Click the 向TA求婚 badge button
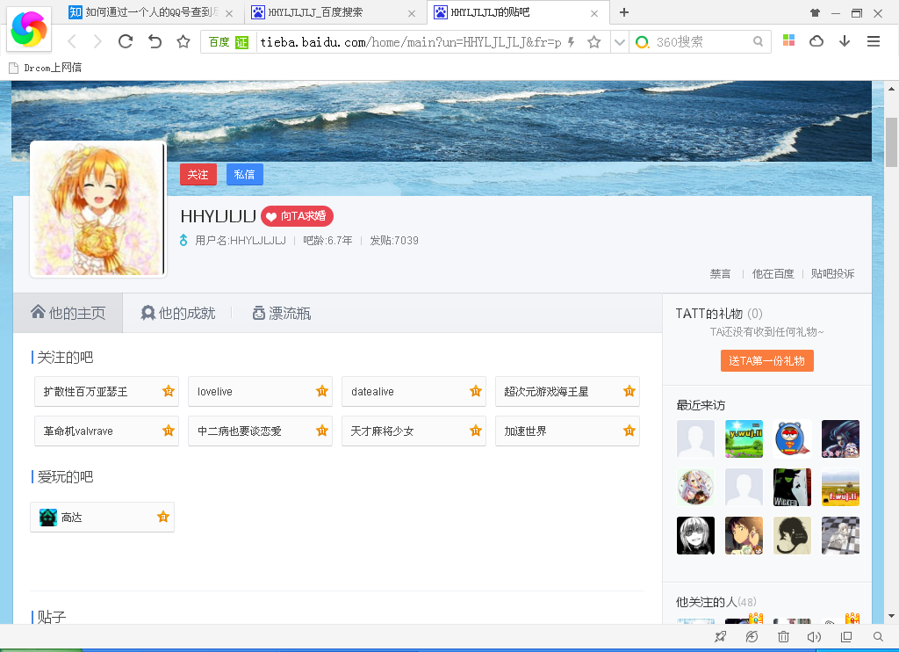The height and width of the screenshot is (652, 899). [x=297, y=216]
